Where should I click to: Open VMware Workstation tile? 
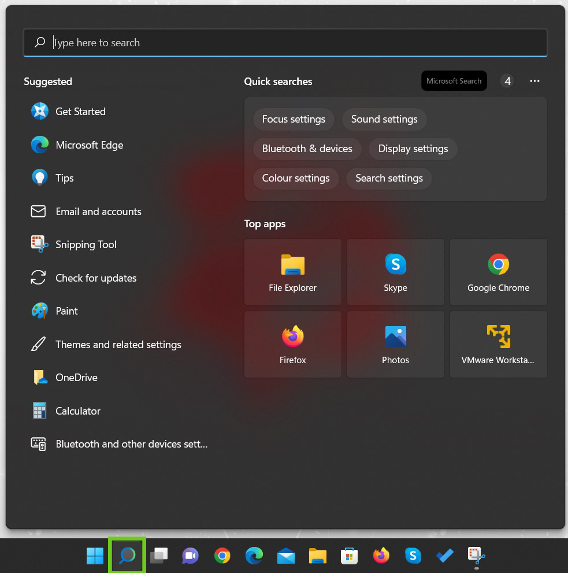pos(498,345)
